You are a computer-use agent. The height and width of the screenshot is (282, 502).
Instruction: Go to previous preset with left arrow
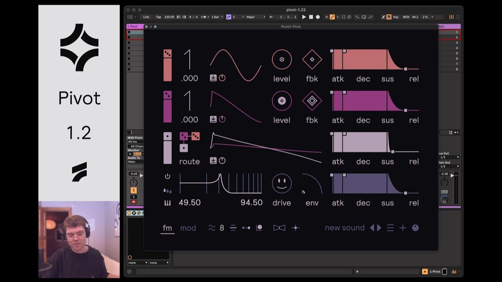pos(372,228)
